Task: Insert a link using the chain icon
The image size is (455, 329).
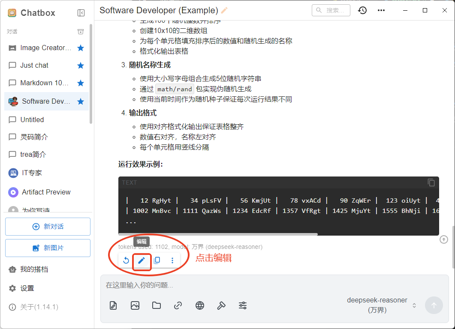Action: pyautogui.click(x=178, y=305)
